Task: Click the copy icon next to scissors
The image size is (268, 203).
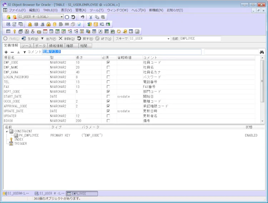Action: pyautogui.click(x=97, y=17)
